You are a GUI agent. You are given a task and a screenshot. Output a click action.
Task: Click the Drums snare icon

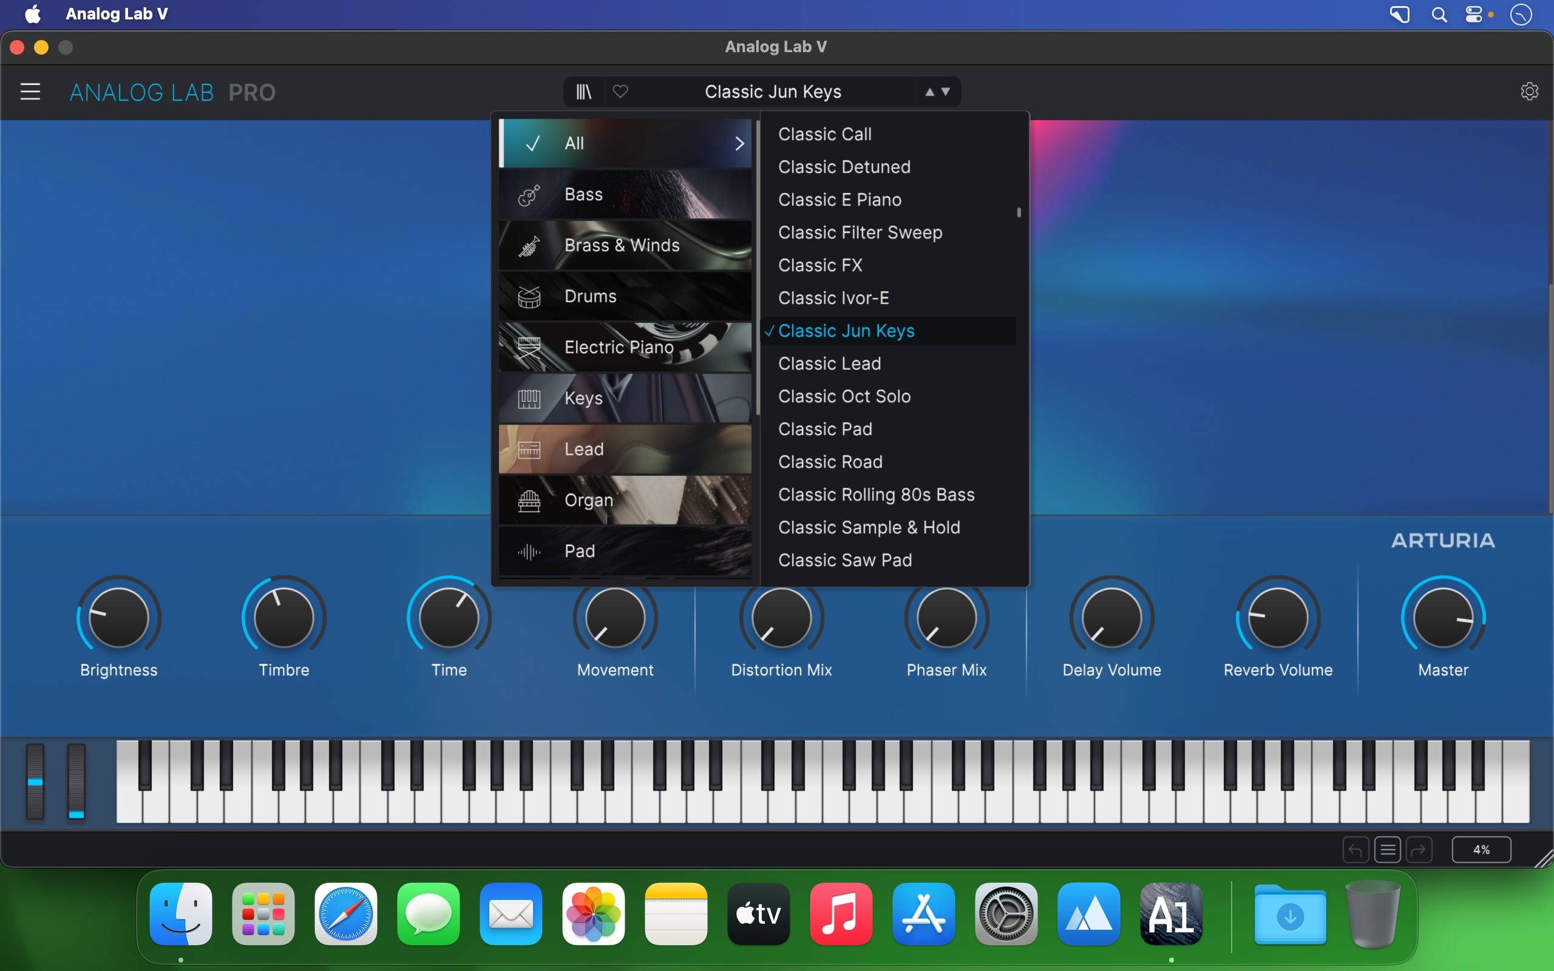click(529, 297)
